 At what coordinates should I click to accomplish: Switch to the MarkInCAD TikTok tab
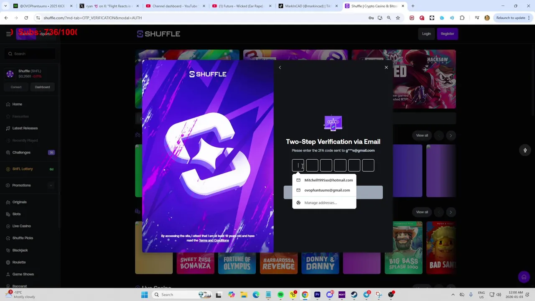click(x=308, y=6)
